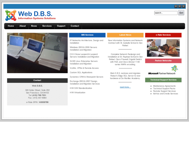
Task: Select VLANs, VPNs & Remote Access text
Action: 84,68
